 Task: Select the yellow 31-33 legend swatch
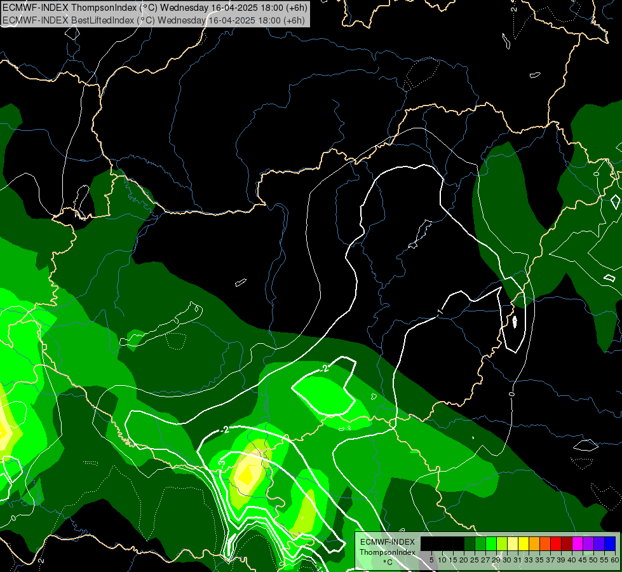point(524,543)
